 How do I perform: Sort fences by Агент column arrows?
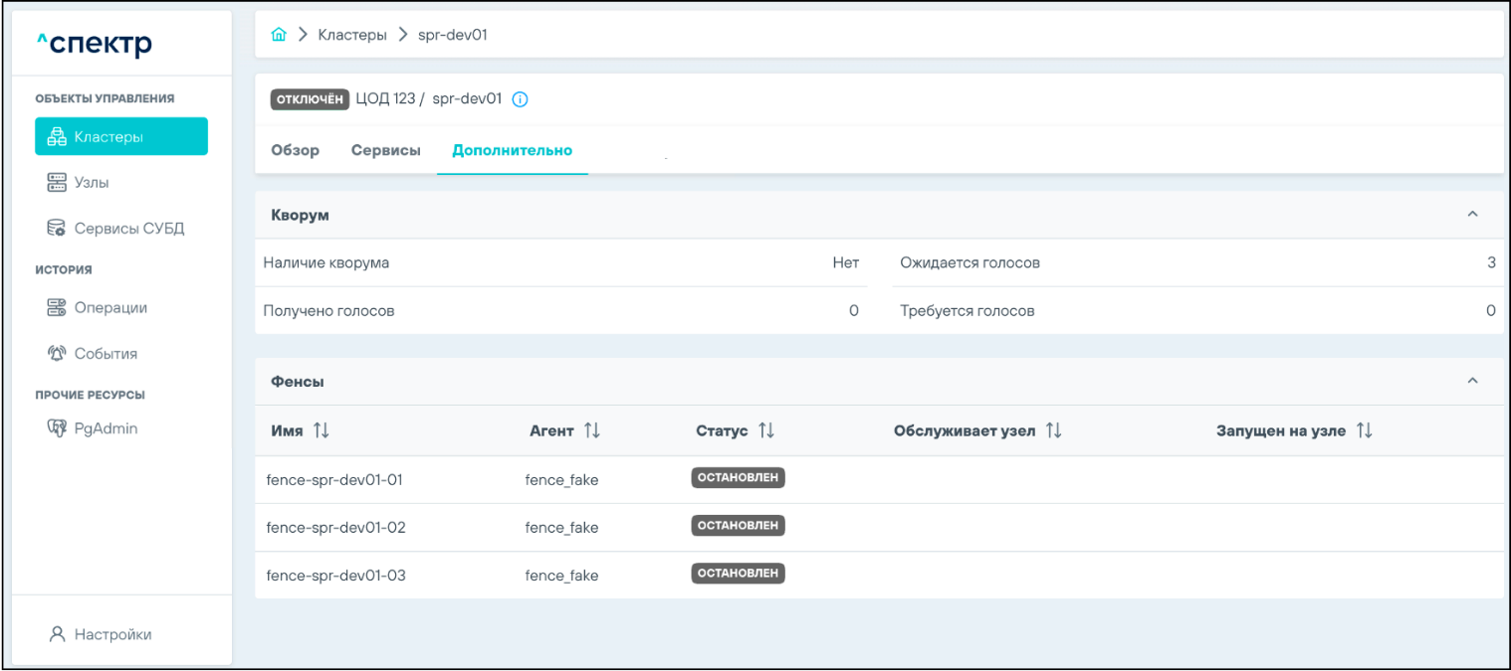[592, 430]
